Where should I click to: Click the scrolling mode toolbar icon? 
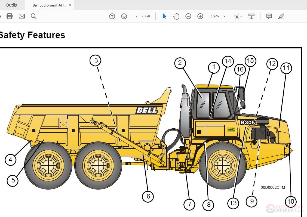tap(251, 16)
